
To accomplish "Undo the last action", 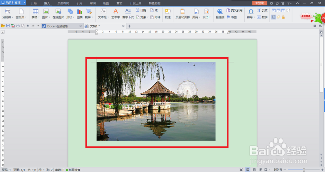I will tap(28, 26).
